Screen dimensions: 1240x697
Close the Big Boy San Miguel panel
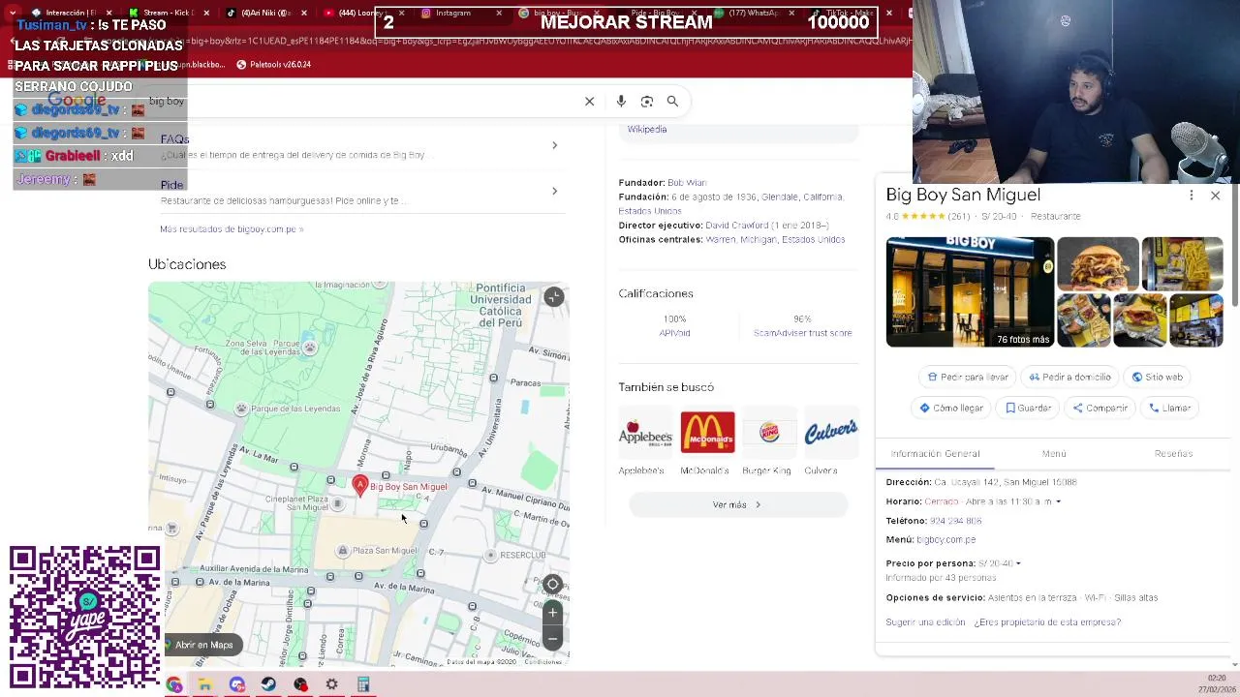(x=1215, y=196)
